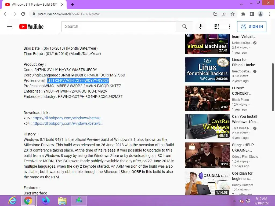Screen dimensions: 275x206
Task: Share this page via address bar icon
Action: click(224, 14)
